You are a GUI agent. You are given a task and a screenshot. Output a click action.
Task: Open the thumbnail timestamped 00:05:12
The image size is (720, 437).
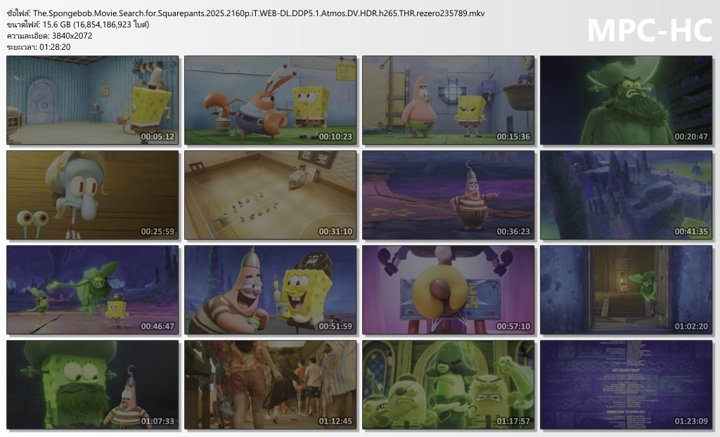(x=92, y=100)
